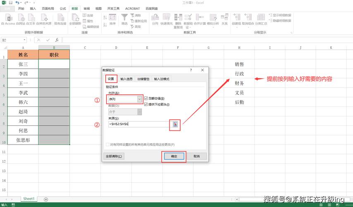The image size is (353, 207).
Task: Open the 出错警告 tab in dialog
Action: point(143,79)
